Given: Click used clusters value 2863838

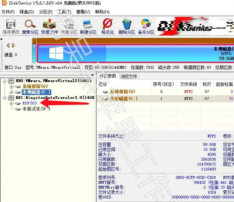Looking at the screenshot, I should (x=208, y=159).
